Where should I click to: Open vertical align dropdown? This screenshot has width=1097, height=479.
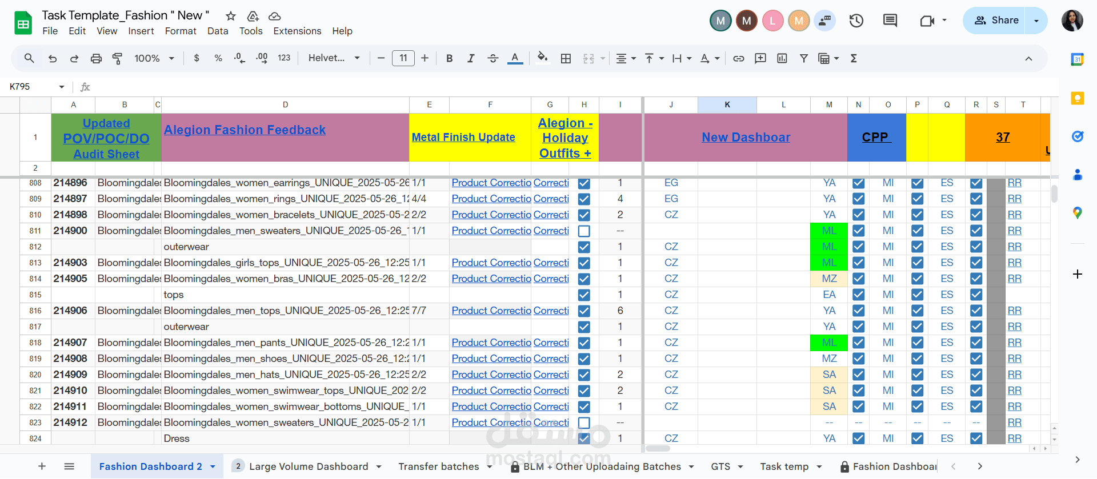[654, 58]
